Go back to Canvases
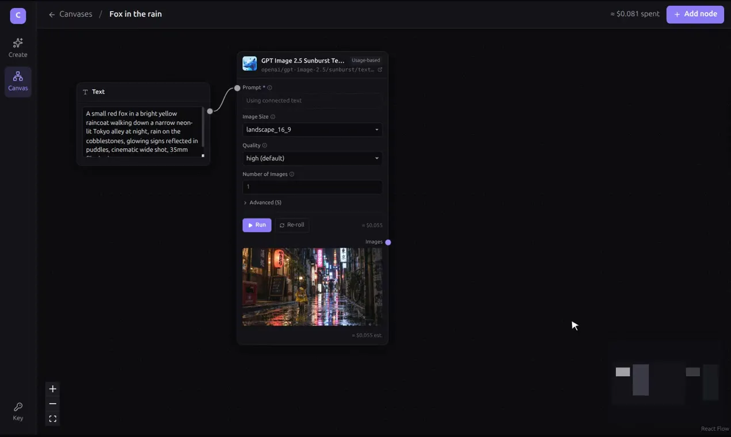The width and height of the screenshot is (731, 437). pos(70,14)
